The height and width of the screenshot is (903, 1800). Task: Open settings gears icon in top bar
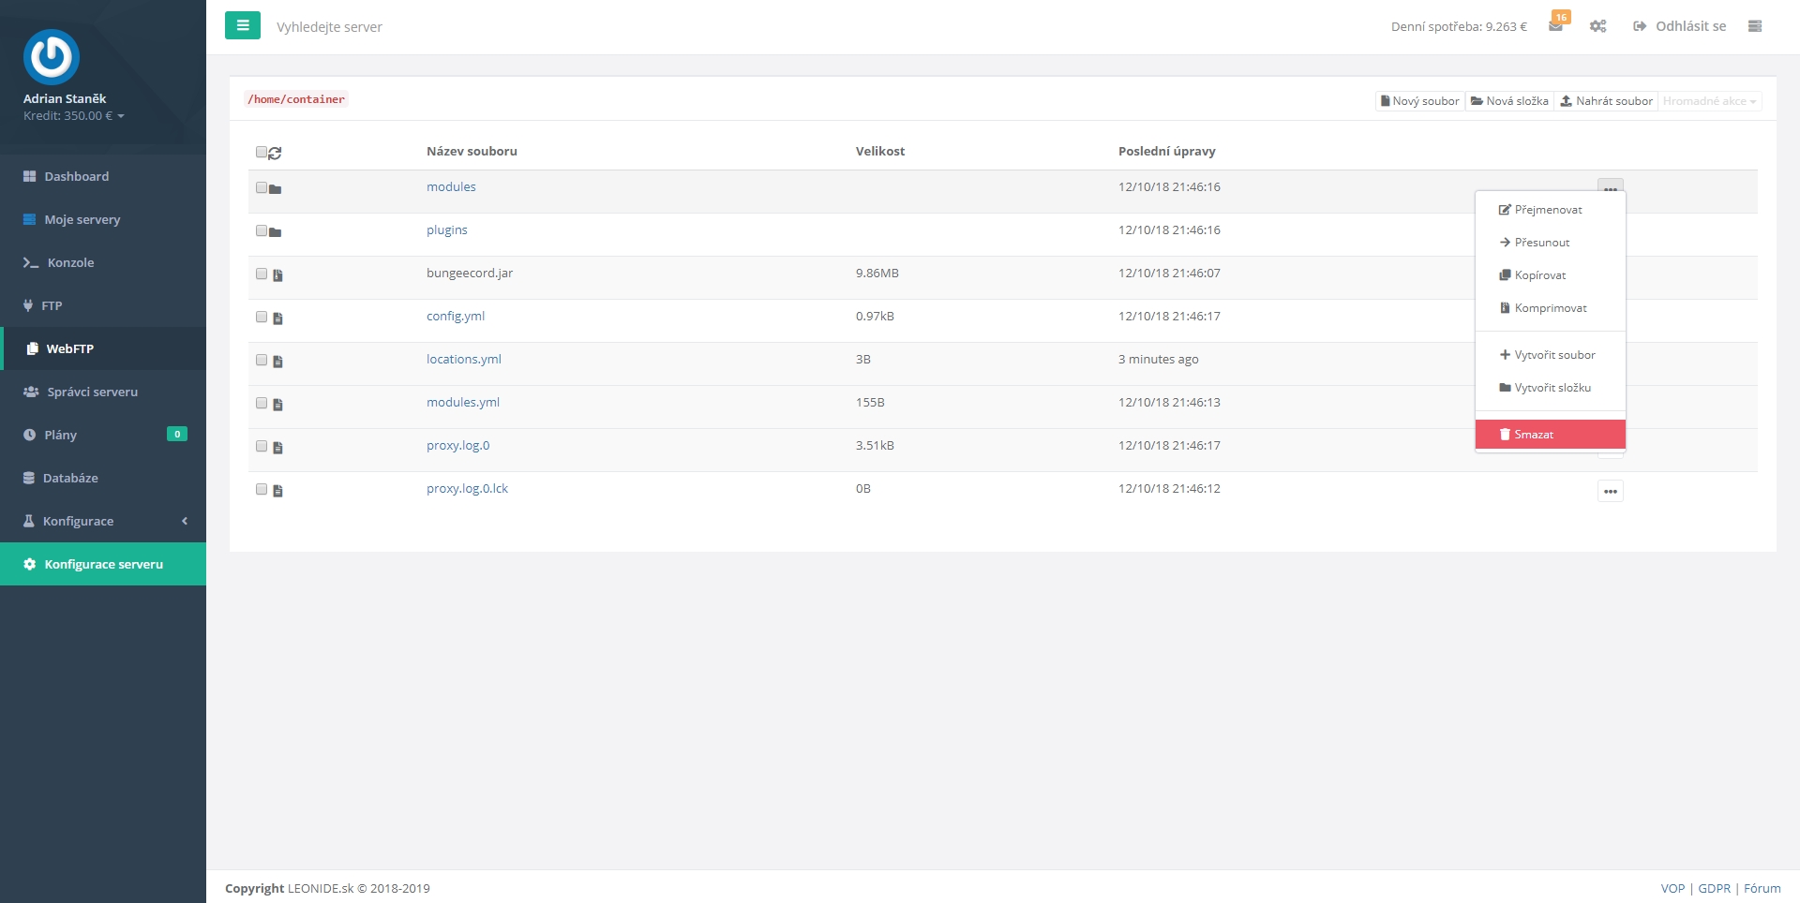(1598, 26)
